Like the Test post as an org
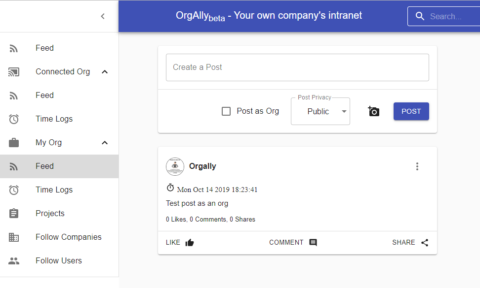 tap(180, 243)
